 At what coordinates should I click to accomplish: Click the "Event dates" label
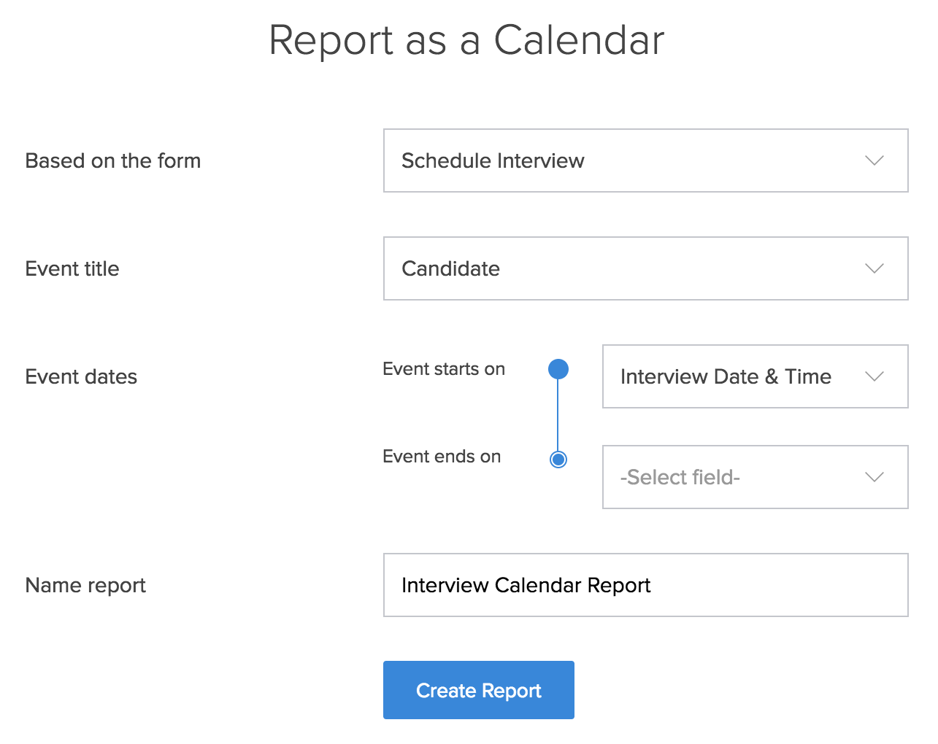pyautogui.click(x=81, y=376)
